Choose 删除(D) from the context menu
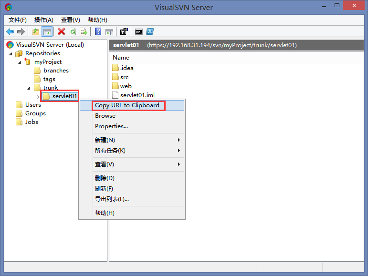 132,178
